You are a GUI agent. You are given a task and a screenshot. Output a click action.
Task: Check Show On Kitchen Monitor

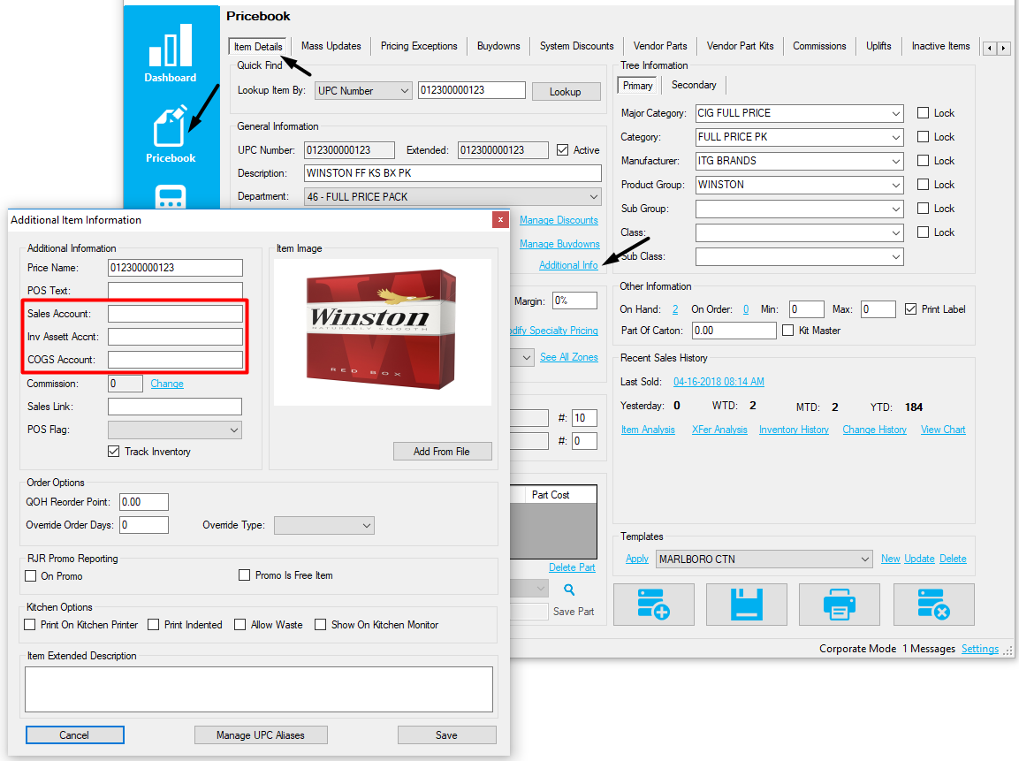pyautogui.click(x=321, y=625)
